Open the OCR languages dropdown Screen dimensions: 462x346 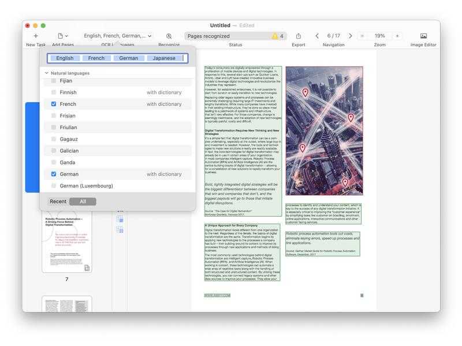click(118, 36)
